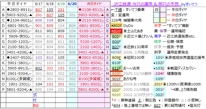Click the 101F 彦根城世界遺産応援号 entry
The image size is (206, 109).
[179, 57]
